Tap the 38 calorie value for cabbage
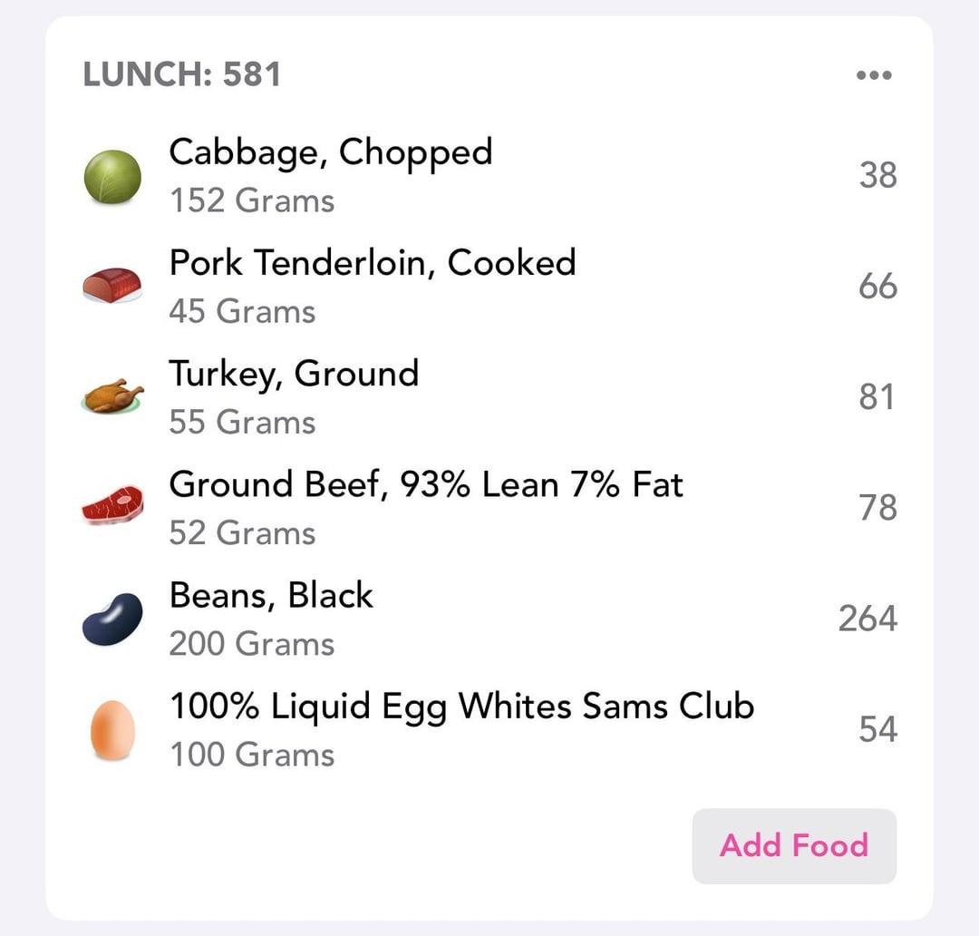This screenshot has height=936, width=979. 877,175
